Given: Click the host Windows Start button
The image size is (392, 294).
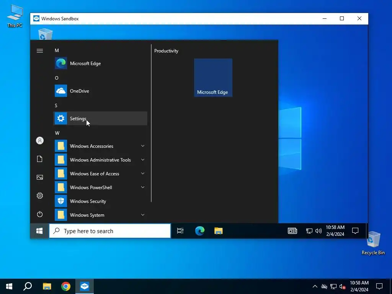Looking at the screenshot, I should 9,286.
